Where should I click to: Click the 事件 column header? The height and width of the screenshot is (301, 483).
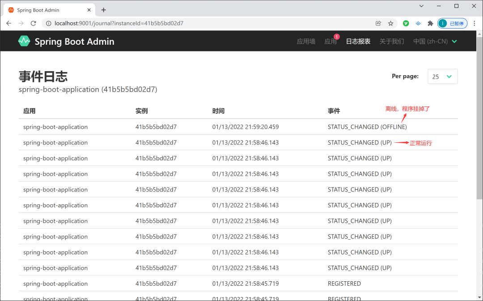click(334, 111)
